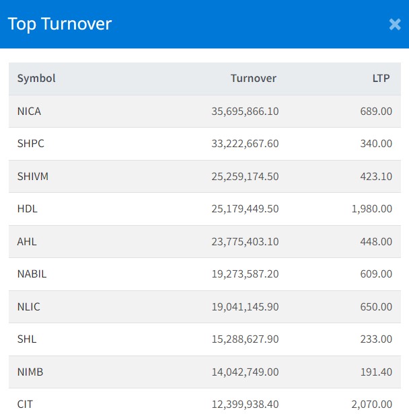Click the Symbol column header
Image resolution: width=409 pixels, height=420 pixels.
pos(36,78)
